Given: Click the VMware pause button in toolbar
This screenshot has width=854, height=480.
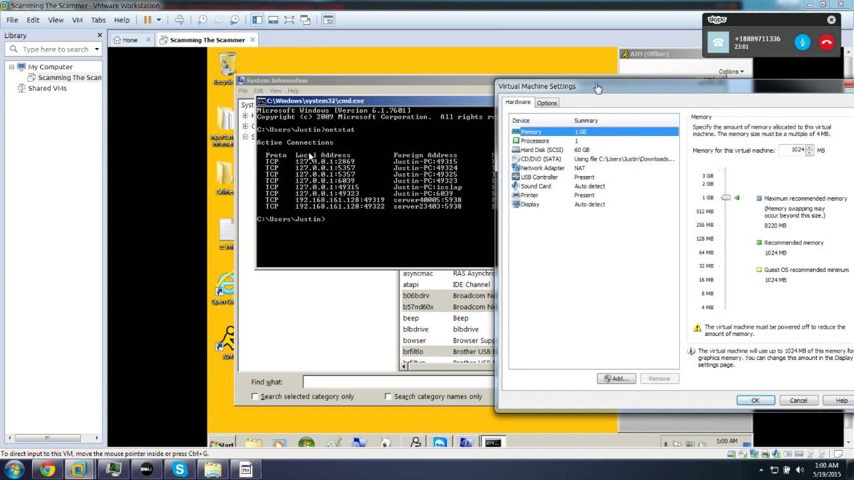Looking at the screenshot, I should (147, 20).
